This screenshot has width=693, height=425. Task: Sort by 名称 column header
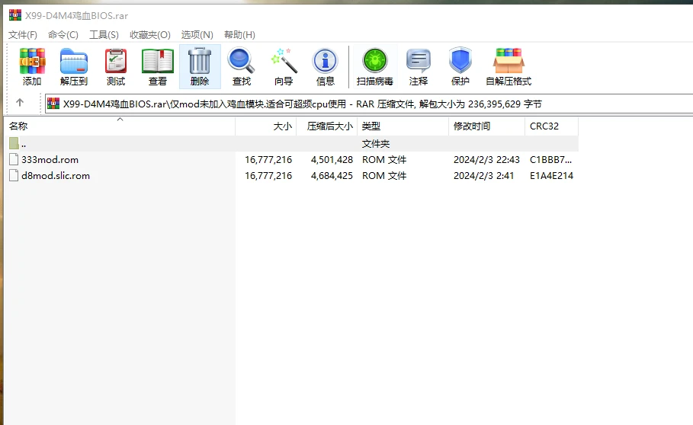(x=120, y=126)
